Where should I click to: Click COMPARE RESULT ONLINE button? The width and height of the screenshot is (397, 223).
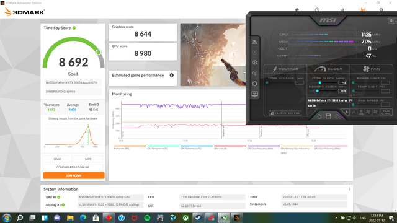coord(73,167)
